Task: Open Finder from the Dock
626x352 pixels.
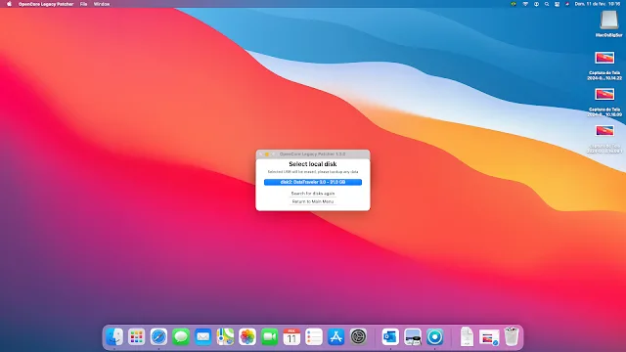Action: click(114, 336)
